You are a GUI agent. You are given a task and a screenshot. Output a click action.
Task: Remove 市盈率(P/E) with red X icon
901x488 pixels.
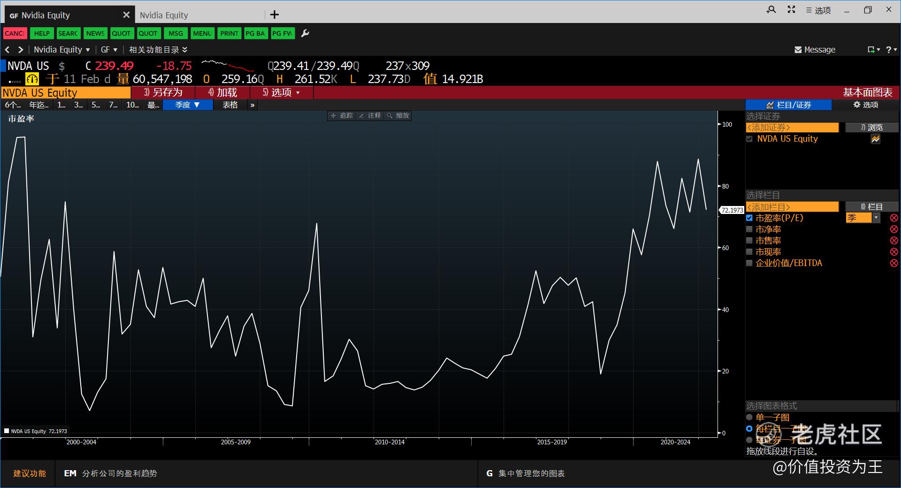[x=894, y=218]
